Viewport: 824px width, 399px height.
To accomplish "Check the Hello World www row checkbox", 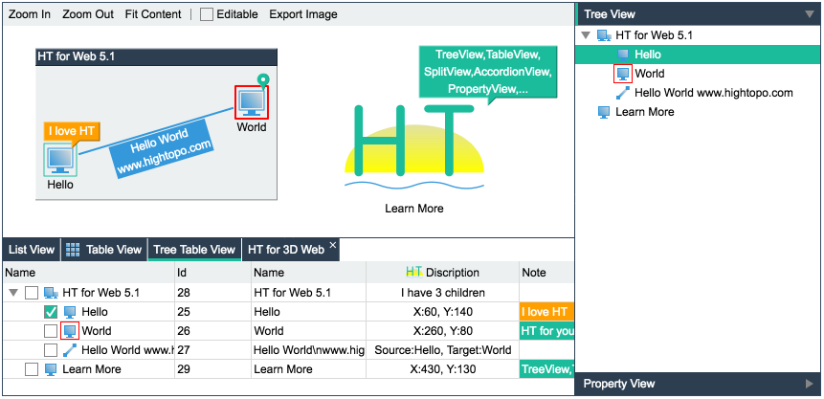I will click(x=51, y=350).
